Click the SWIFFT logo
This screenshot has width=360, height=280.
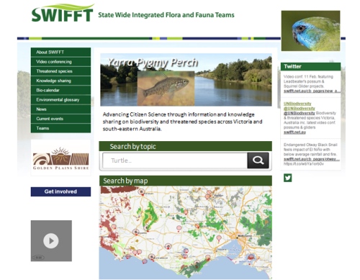pyautogui.click(x=63, y=13)
